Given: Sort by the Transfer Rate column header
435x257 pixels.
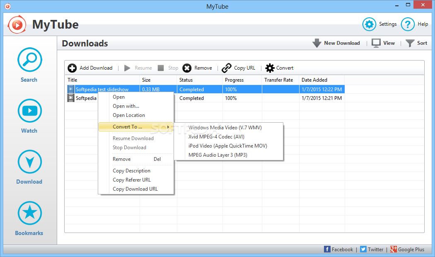Looking at the screenshot, I should tap(280, 80).
